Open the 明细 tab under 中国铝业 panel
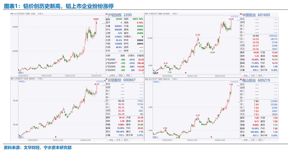The height and width of the screenshot is (152, 291). point(245,76)
